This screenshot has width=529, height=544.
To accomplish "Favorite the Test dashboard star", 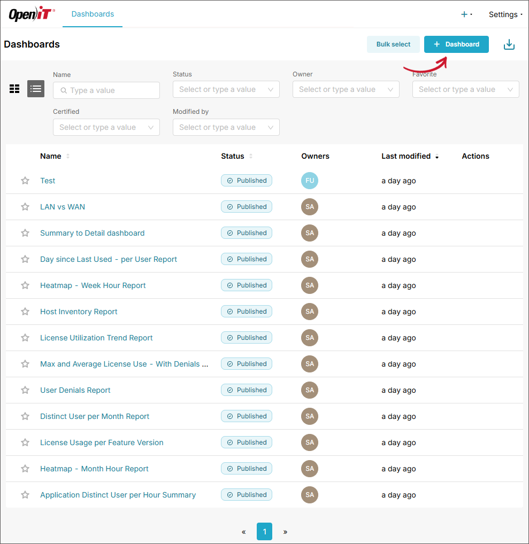I will pos(25,181).
